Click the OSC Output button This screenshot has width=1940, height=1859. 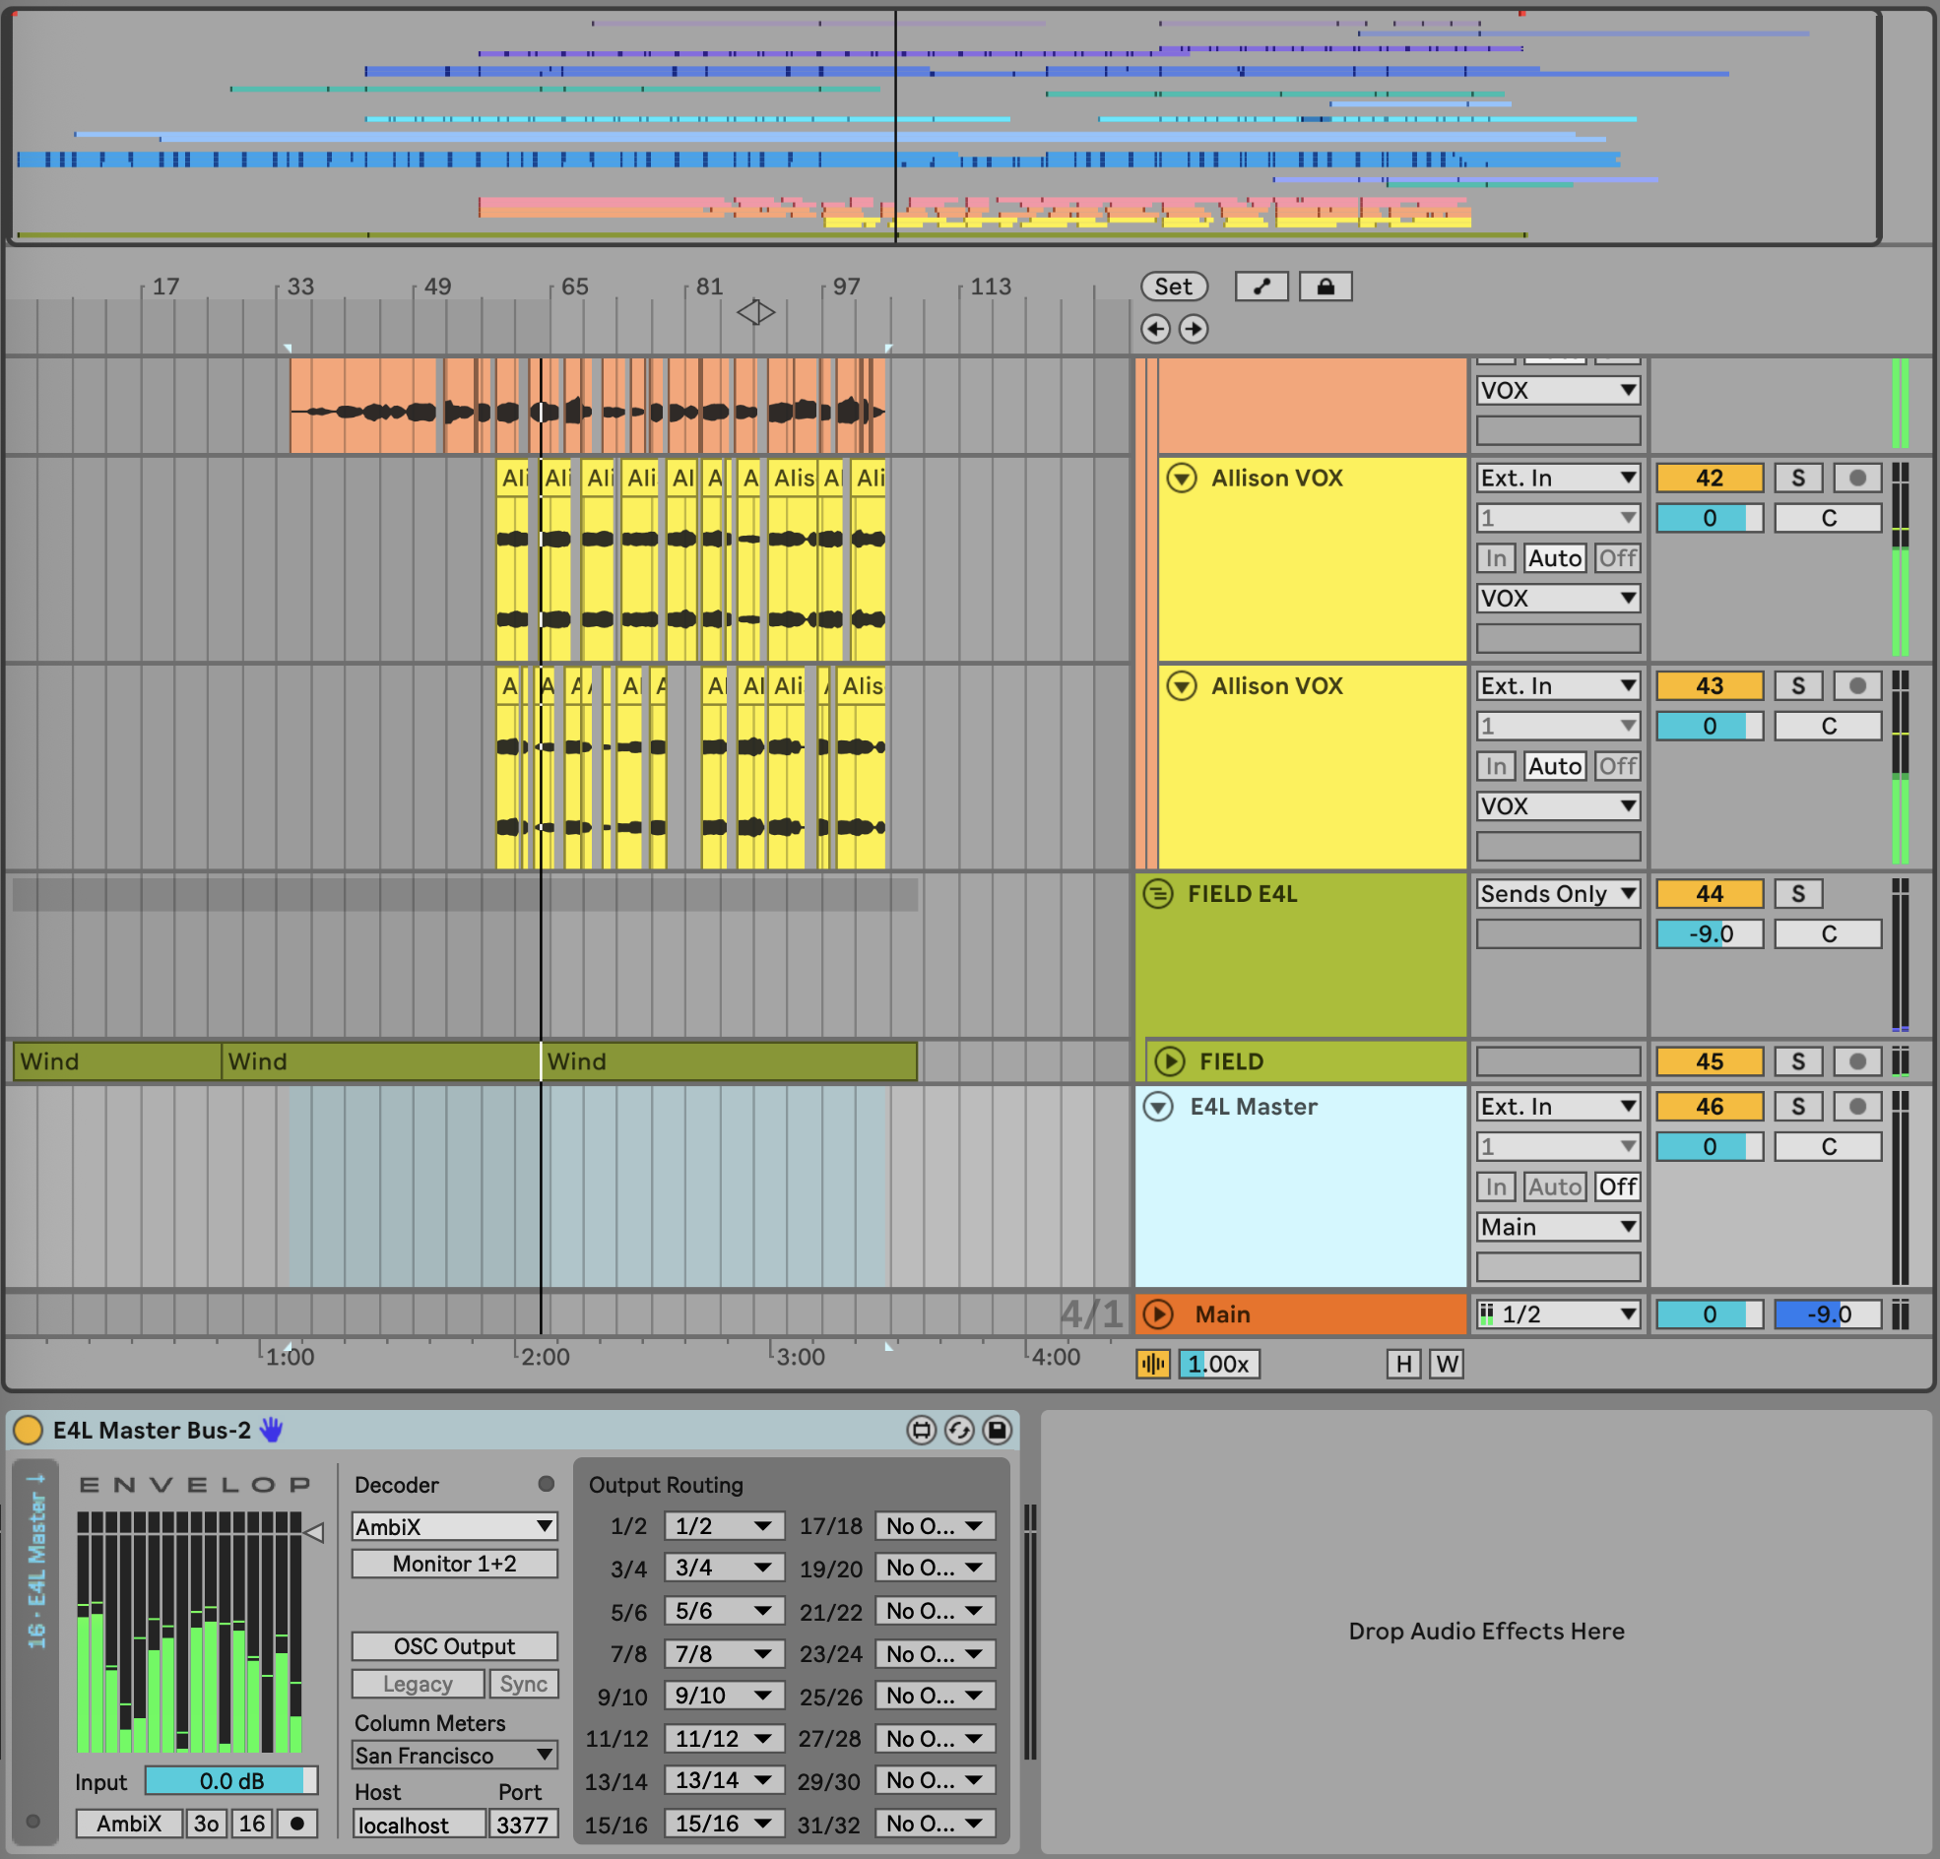454,1646
